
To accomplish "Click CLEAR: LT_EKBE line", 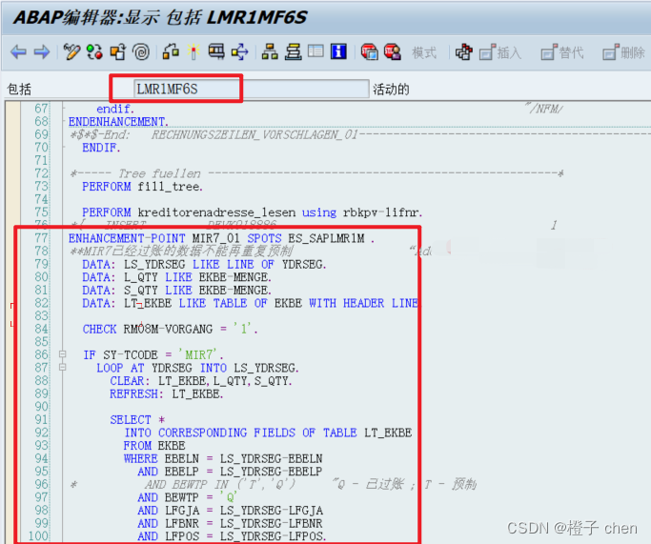I will 201,380.
